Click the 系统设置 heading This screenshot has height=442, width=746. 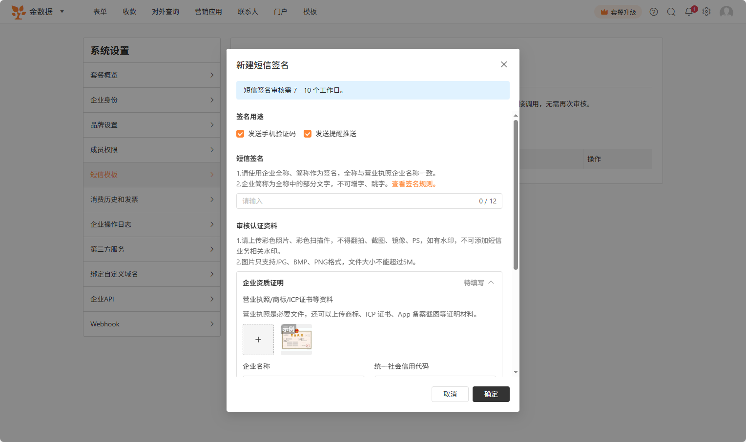pos(110,51)
